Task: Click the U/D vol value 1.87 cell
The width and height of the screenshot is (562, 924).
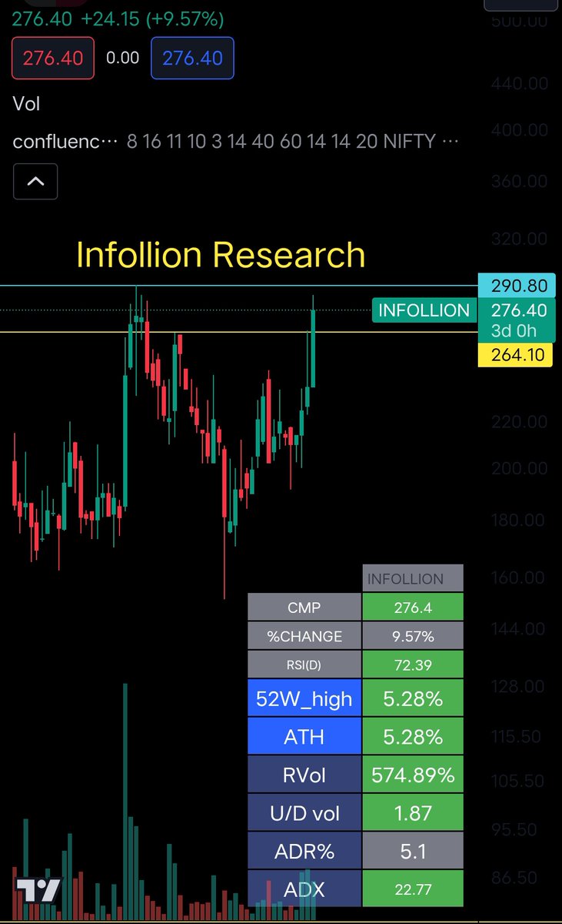Action: (x=413, y=813)
